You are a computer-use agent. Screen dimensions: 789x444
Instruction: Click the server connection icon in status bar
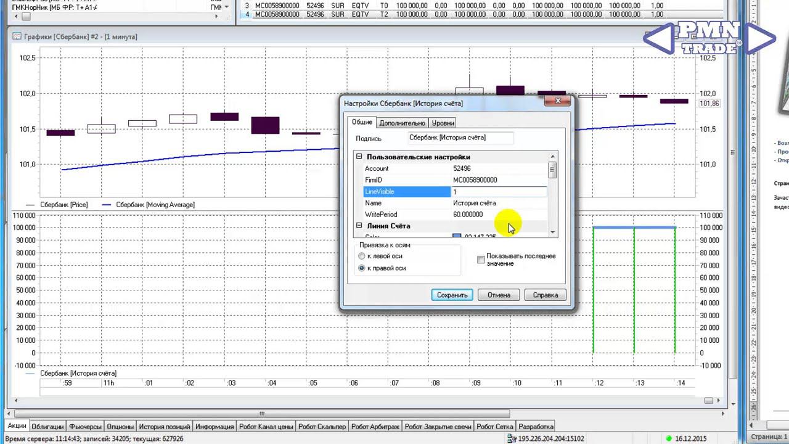click(x=511, y=438)
